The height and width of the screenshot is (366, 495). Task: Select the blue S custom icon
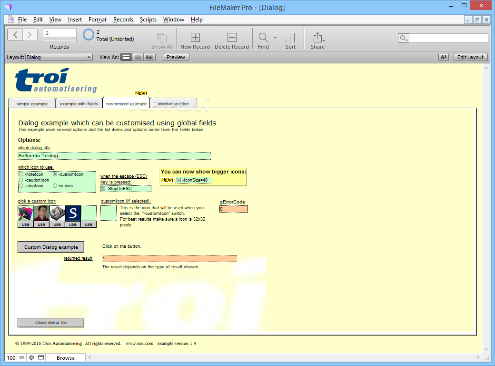73,213
